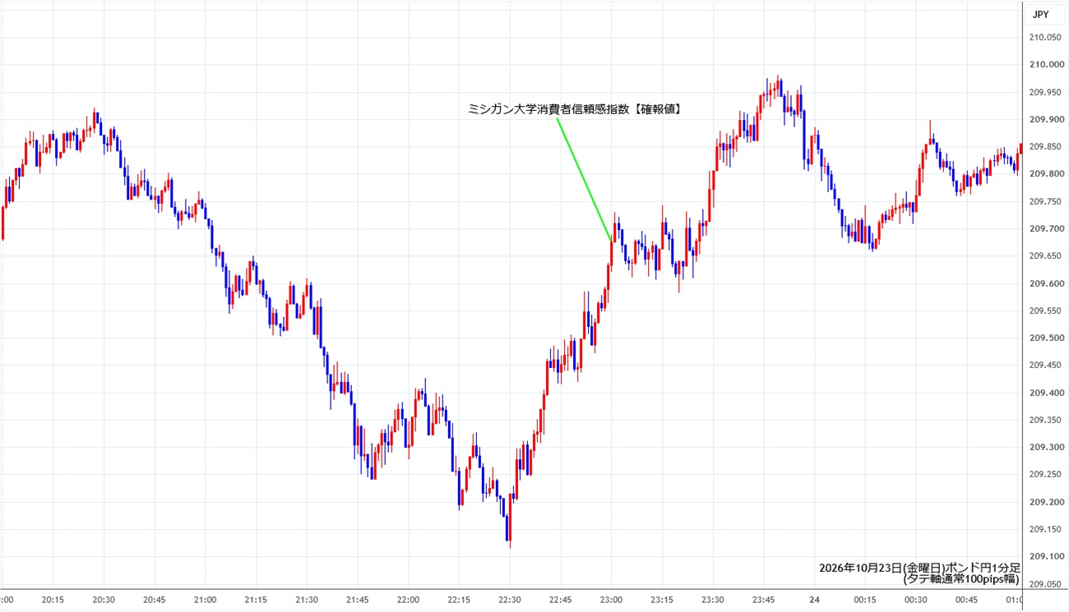Click the 209.150 price label
Screen dimensions: 1069x612
tap(1044, 530)
